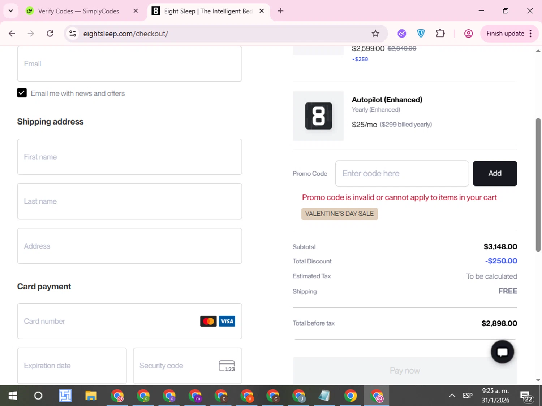The width and height of the screenshot is (542, 406).
Task: Focus the First name field
Action: pos(129,157)
